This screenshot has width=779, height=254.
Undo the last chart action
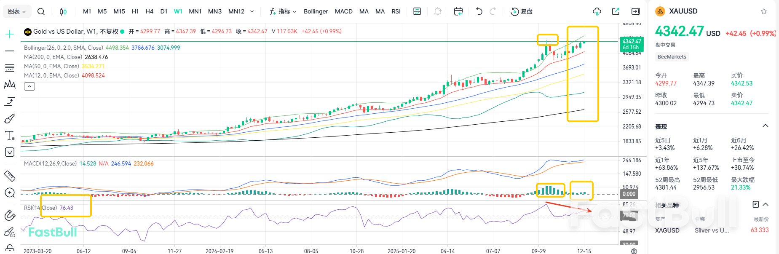pos(479,11)
